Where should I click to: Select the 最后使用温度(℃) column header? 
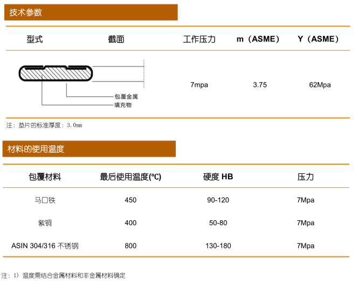(x=130, y=177)
